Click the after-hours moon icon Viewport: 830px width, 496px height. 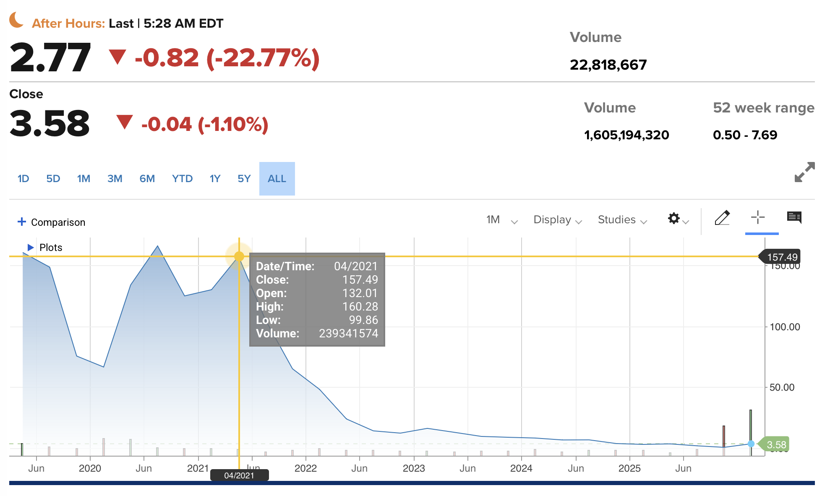(16, 20)
